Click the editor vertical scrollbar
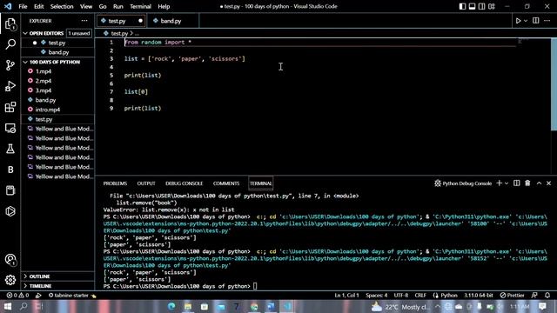The width and height of the screenshot is (557, 313). pyautogui.click(x=554, y=84)
